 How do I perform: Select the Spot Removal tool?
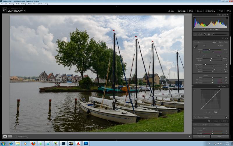200,34
